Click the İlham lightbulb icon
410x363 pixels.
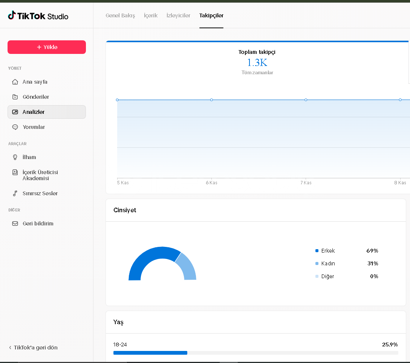[x=15, y=157]
